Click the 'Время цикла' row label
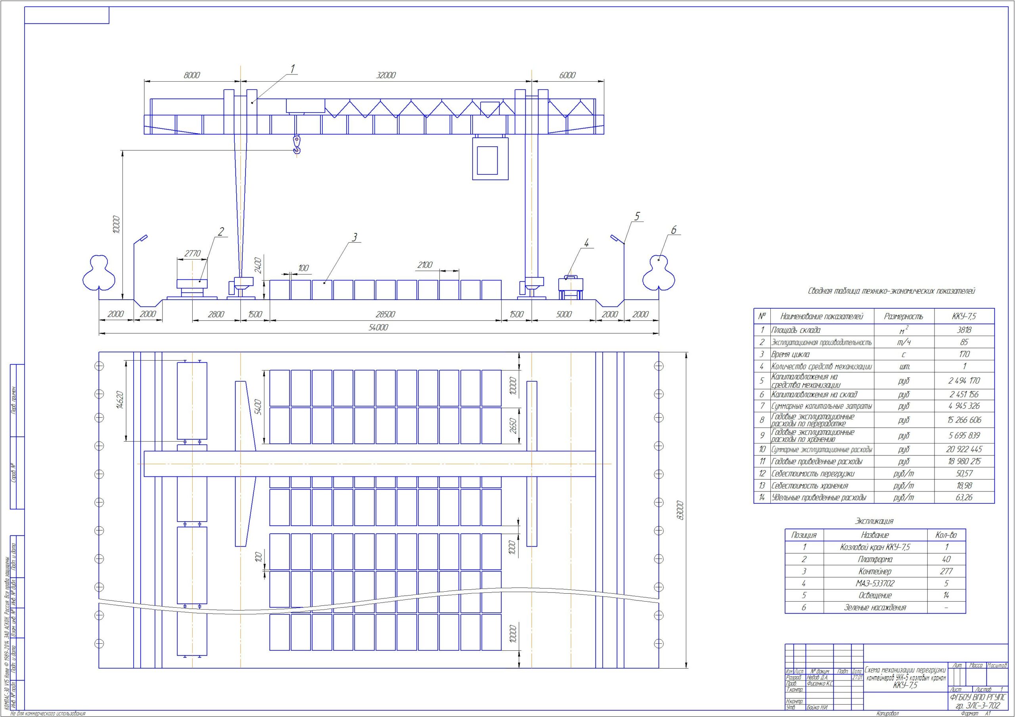This screenshot has width=1015, height=717. (791, 354)
